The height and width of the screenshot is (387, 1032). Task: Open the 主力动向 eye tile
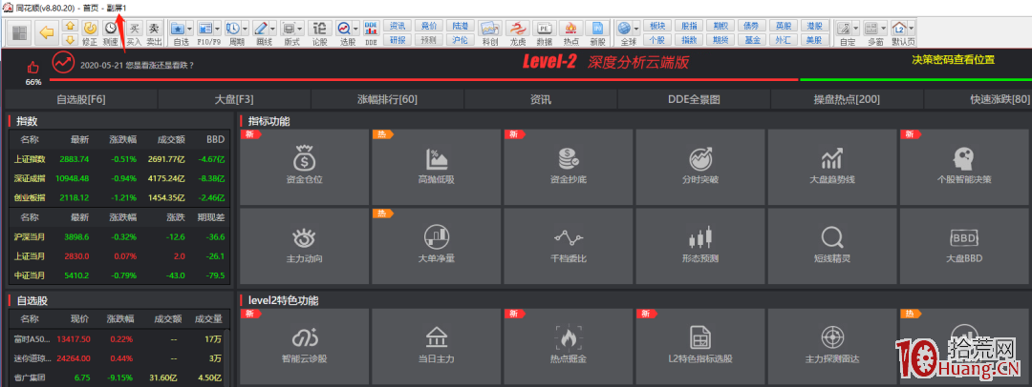click(305, 246)
